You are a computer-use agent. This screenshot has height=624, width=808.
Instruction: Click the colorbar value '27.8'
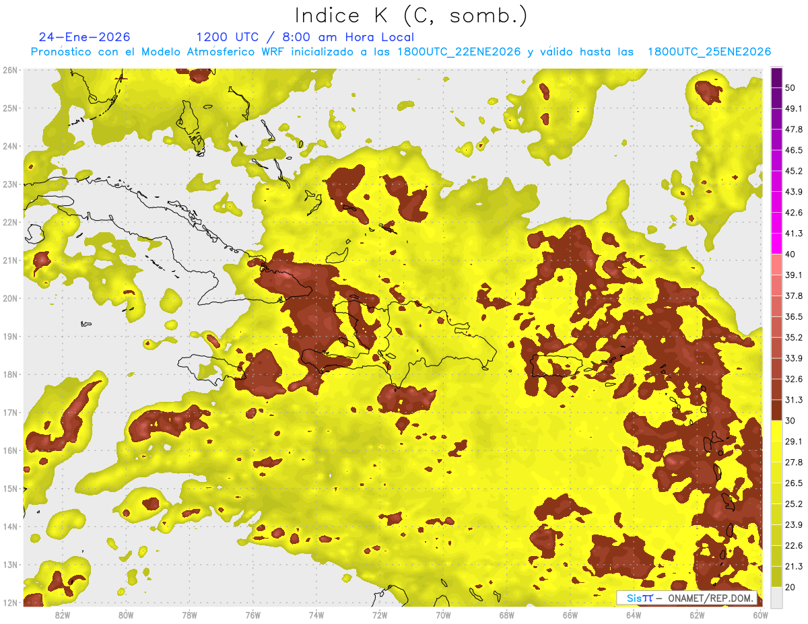pyautogui.click(x=794, y=462)
